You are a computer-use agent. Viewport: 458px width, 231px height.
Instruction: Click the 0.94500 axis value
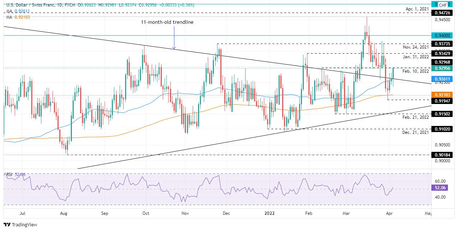(442, 20)
